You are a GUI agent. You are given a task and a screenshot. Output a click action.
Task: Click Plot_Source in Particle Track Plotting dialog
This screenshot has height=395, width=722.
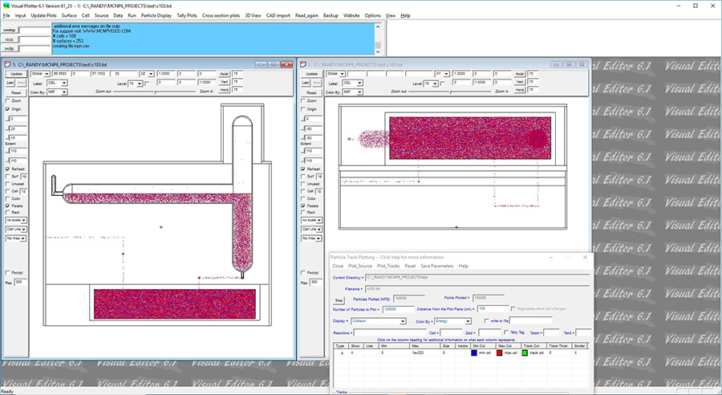(x=360, y=266)
